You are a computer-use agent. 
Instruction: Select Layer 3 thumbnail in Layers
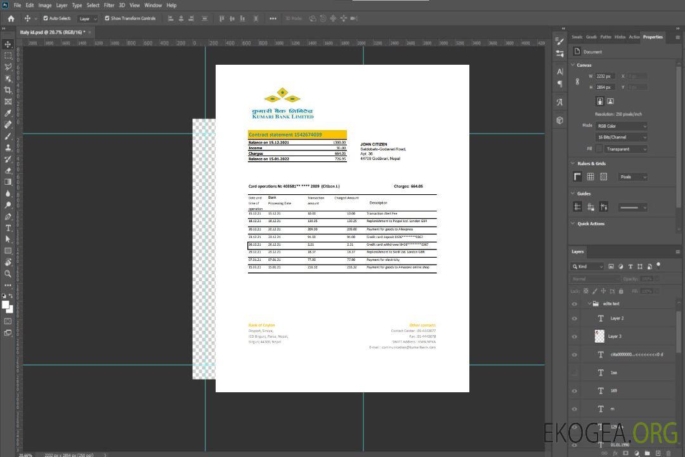600,336
